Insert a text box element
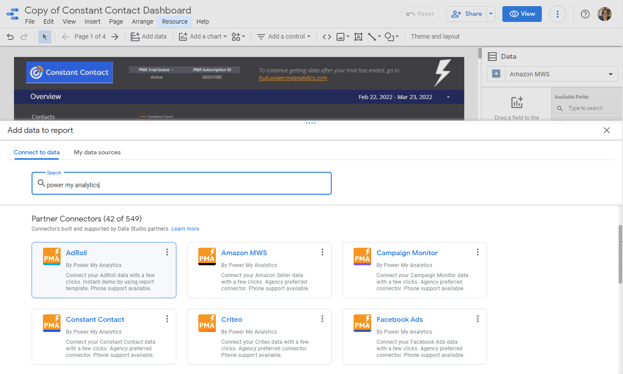 click(358, 37)
